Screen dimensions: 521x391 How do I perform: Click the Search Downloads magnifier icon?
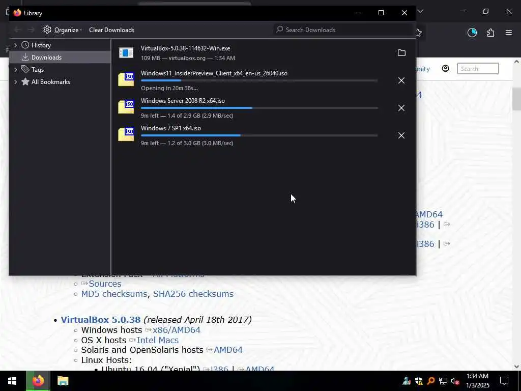(x=280, y=30)
